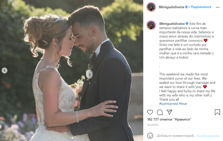Click the header profile avatar
Image resolution: width=223 pixels, height=141 pixels.
tap(151, 7)
